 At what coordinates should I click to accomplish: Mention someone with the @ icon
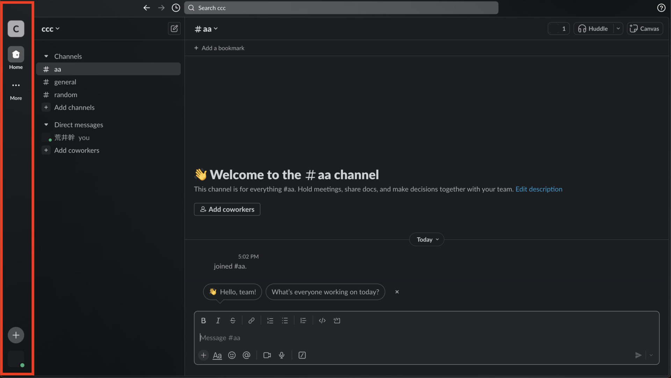pyautogui.click(x=247, y=355)
